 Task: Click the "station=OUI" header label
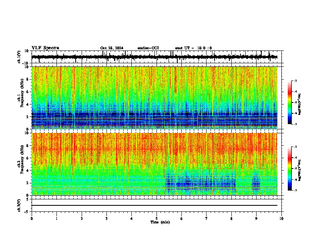[148, 48]
